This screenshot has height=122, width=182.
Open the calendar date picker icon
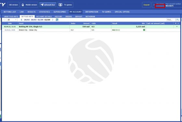coord(57,20)
